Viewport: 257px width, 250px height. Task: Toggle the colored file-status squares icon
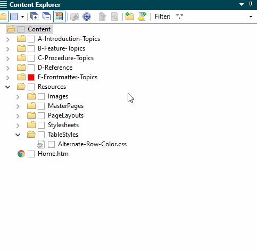59,16
